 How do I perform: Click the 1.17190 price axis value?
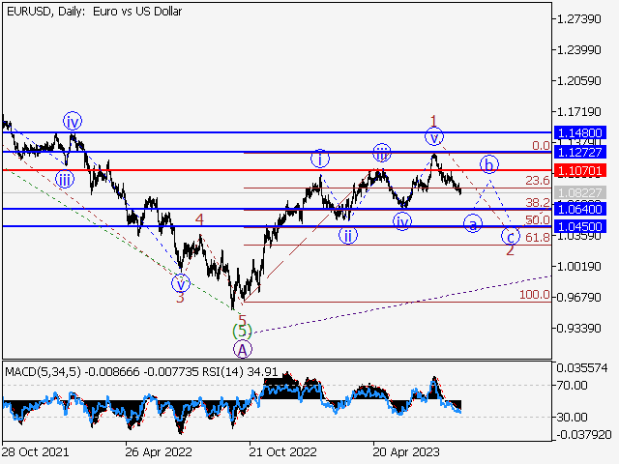tap(578, 112)
